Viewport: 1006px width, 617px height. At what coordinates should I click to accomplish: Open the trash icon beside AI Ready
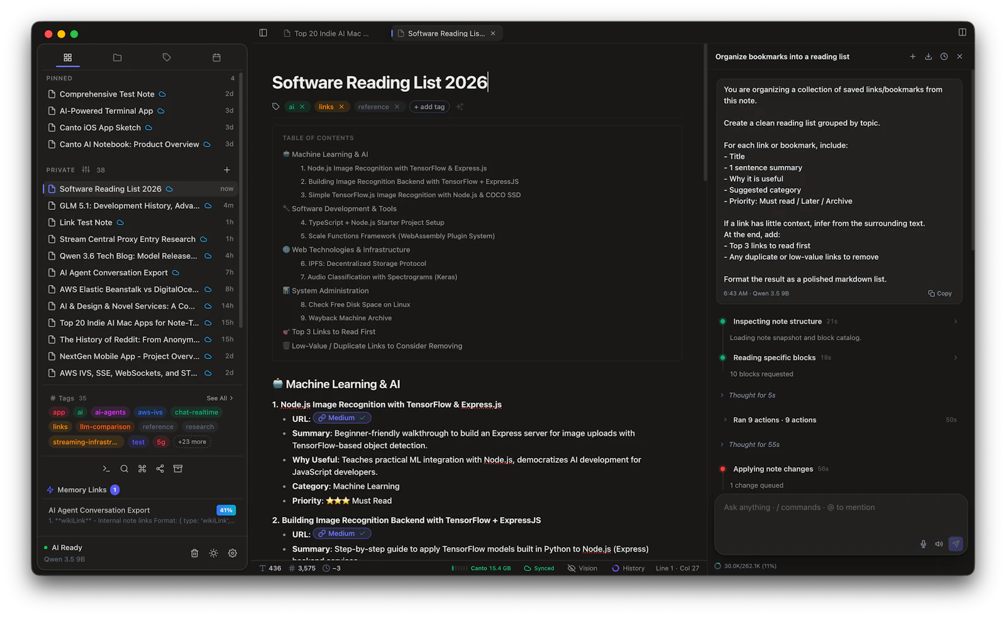point(194,553)
